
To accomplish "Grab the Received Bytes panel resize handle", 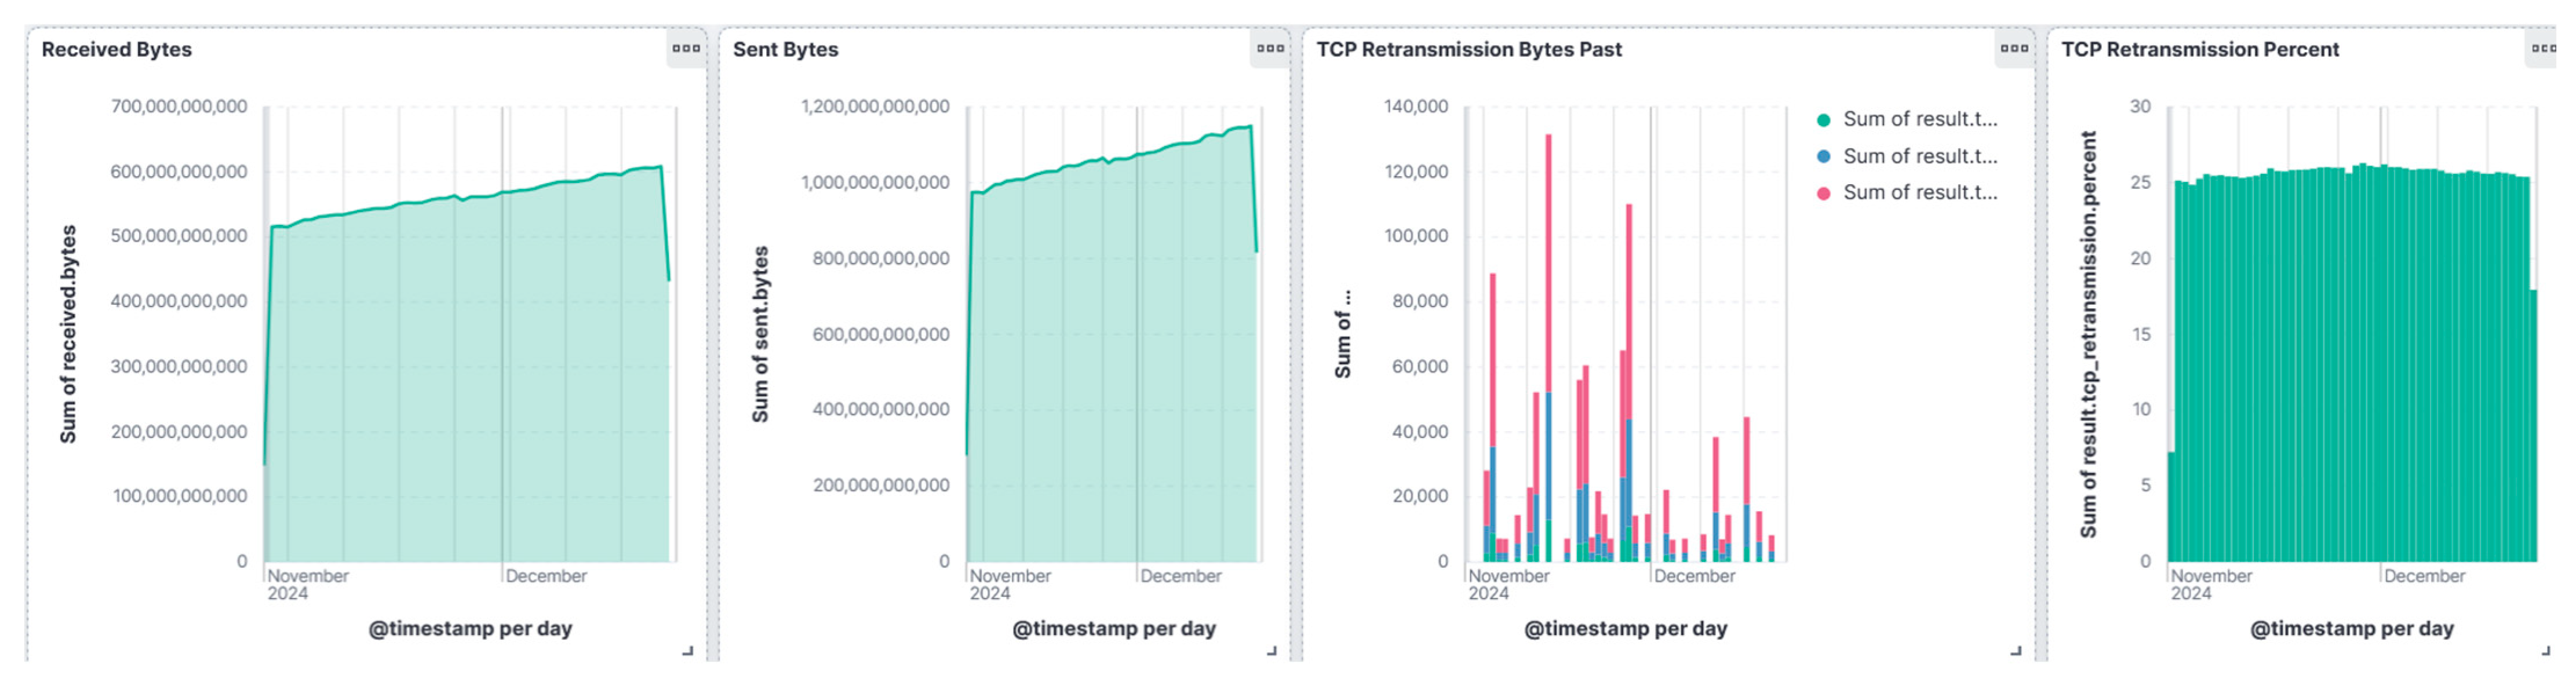I will click(x=688, y=651).
